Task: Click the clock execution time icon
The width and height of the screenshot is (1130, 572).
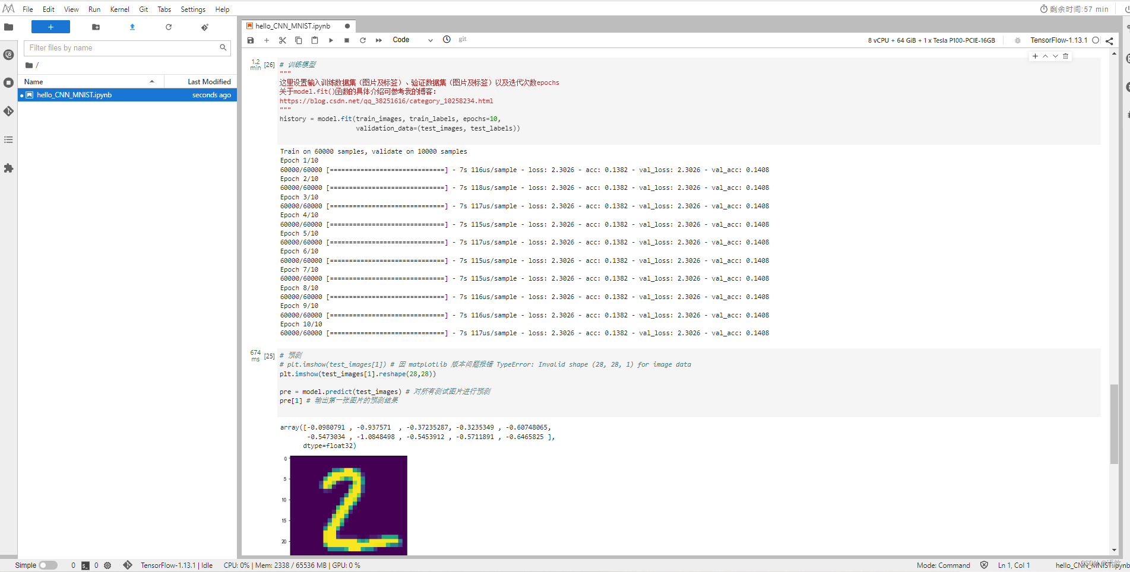Action: pyautogui.click(x=447, y=40)
